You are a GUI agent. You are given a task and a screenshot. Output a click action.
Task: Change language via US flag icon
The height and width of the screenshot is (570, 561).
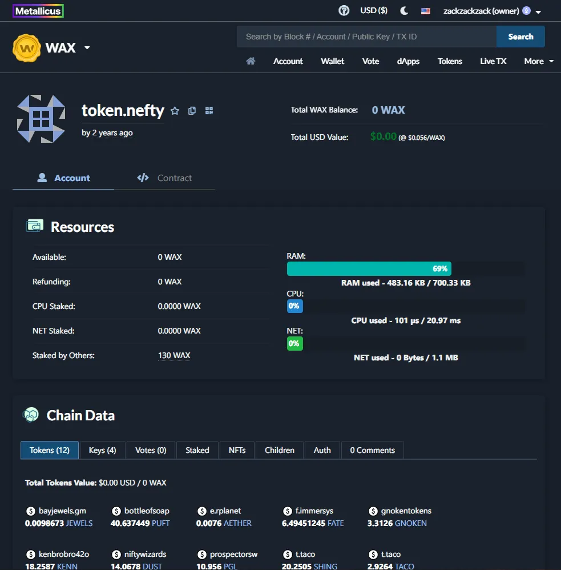pos(426,11)
